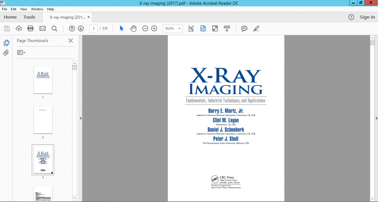The height and width of the screenshot is (202, 378).
Task: Open the Find text search icon
Action: pos(54,28)
